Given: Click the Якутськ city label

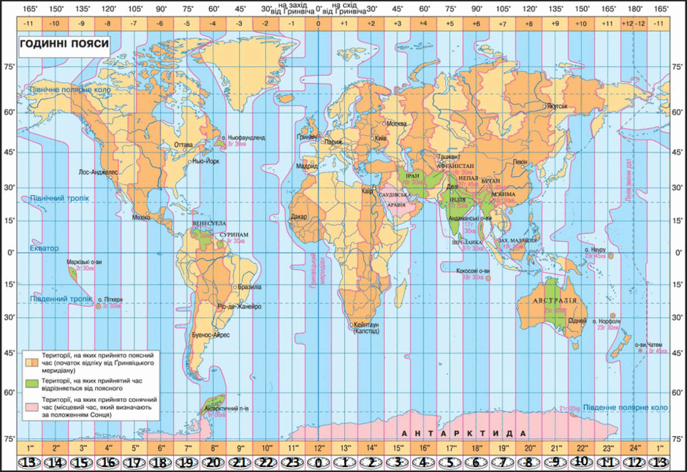Looking at the screenshot, I should click(558, 106).
